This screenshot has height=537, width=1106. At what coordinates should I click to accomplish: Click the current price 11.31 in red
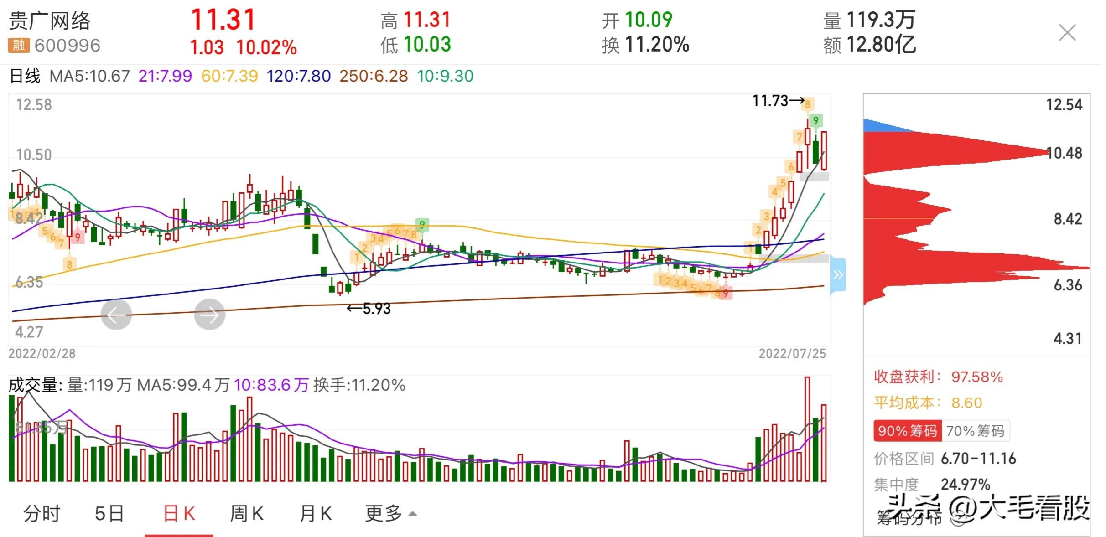coord(223,20)
